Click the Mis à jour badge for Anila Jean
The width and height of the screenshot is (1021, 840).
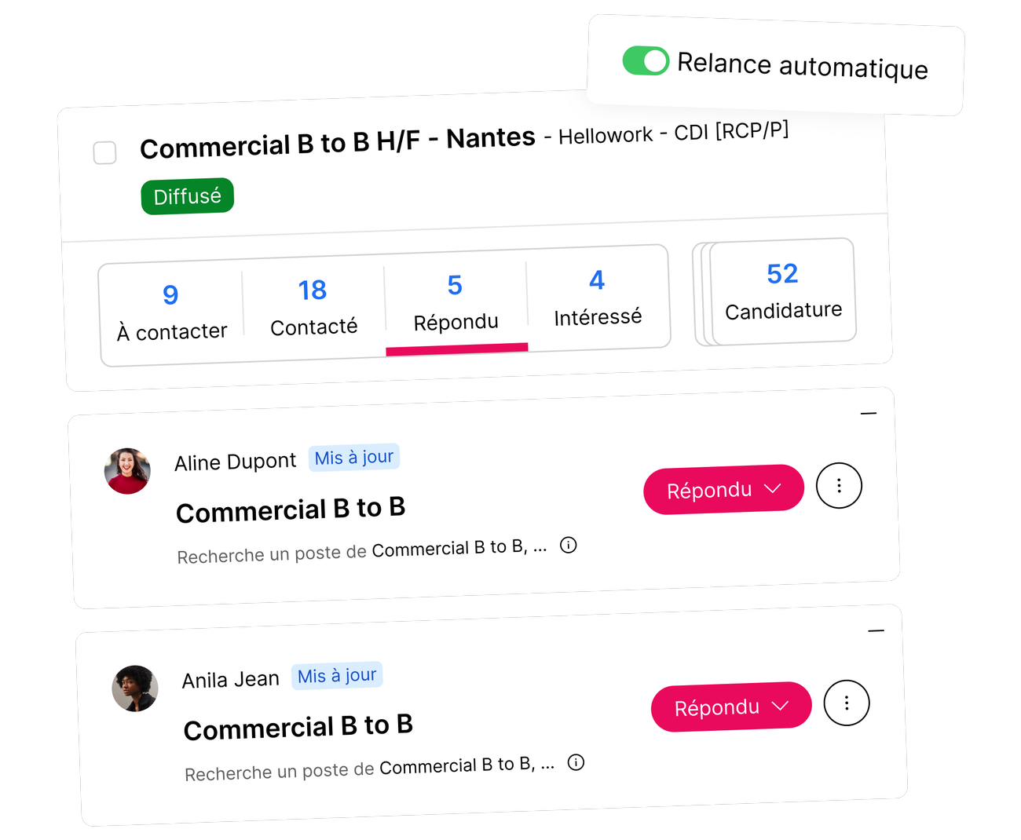tap(337, 676)
